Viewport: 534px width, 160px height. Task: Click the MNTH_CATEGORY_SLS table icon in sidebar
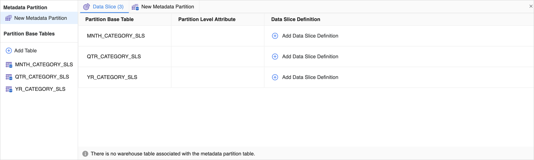click(x=9, y=65)
